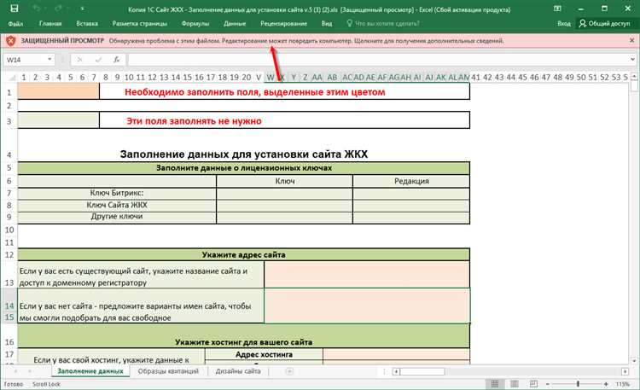This screenshot has width=640, height=390.
Task: Switch to Образцы квитанций sheet tab
Action: (168, 371)
